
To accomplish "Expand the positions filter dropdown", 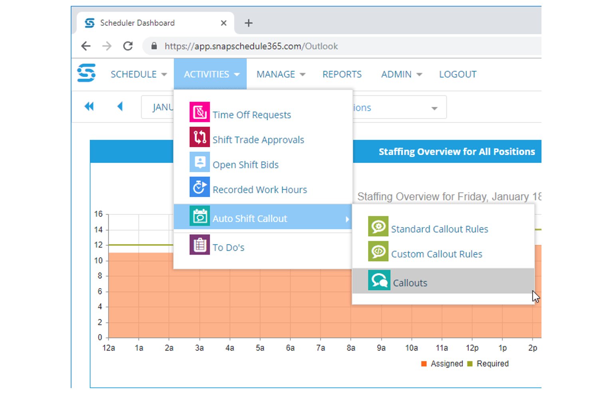I will [x=434, y=108].
